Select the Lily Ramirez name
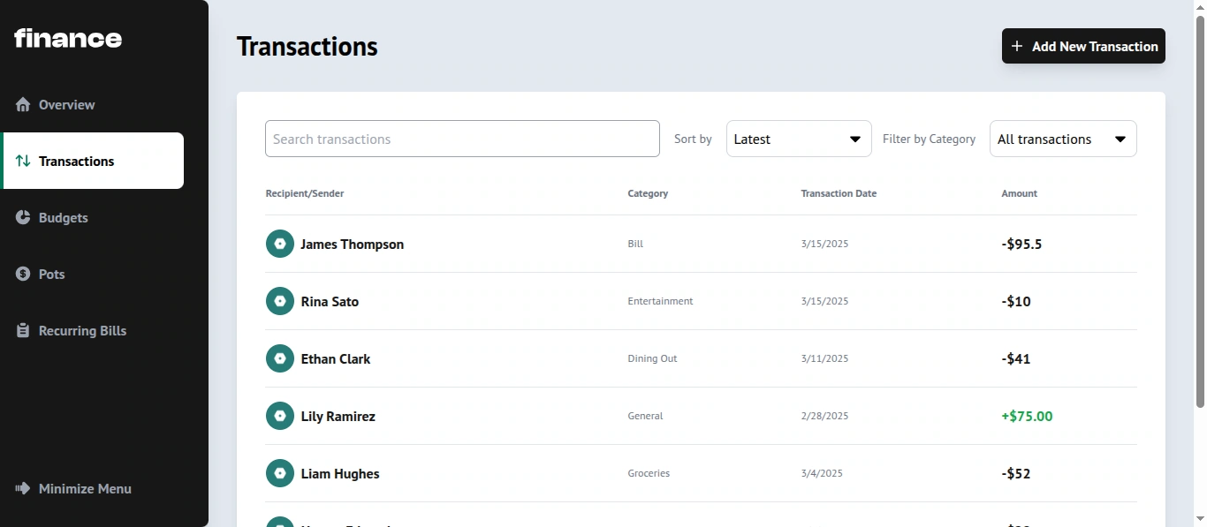 338,417
